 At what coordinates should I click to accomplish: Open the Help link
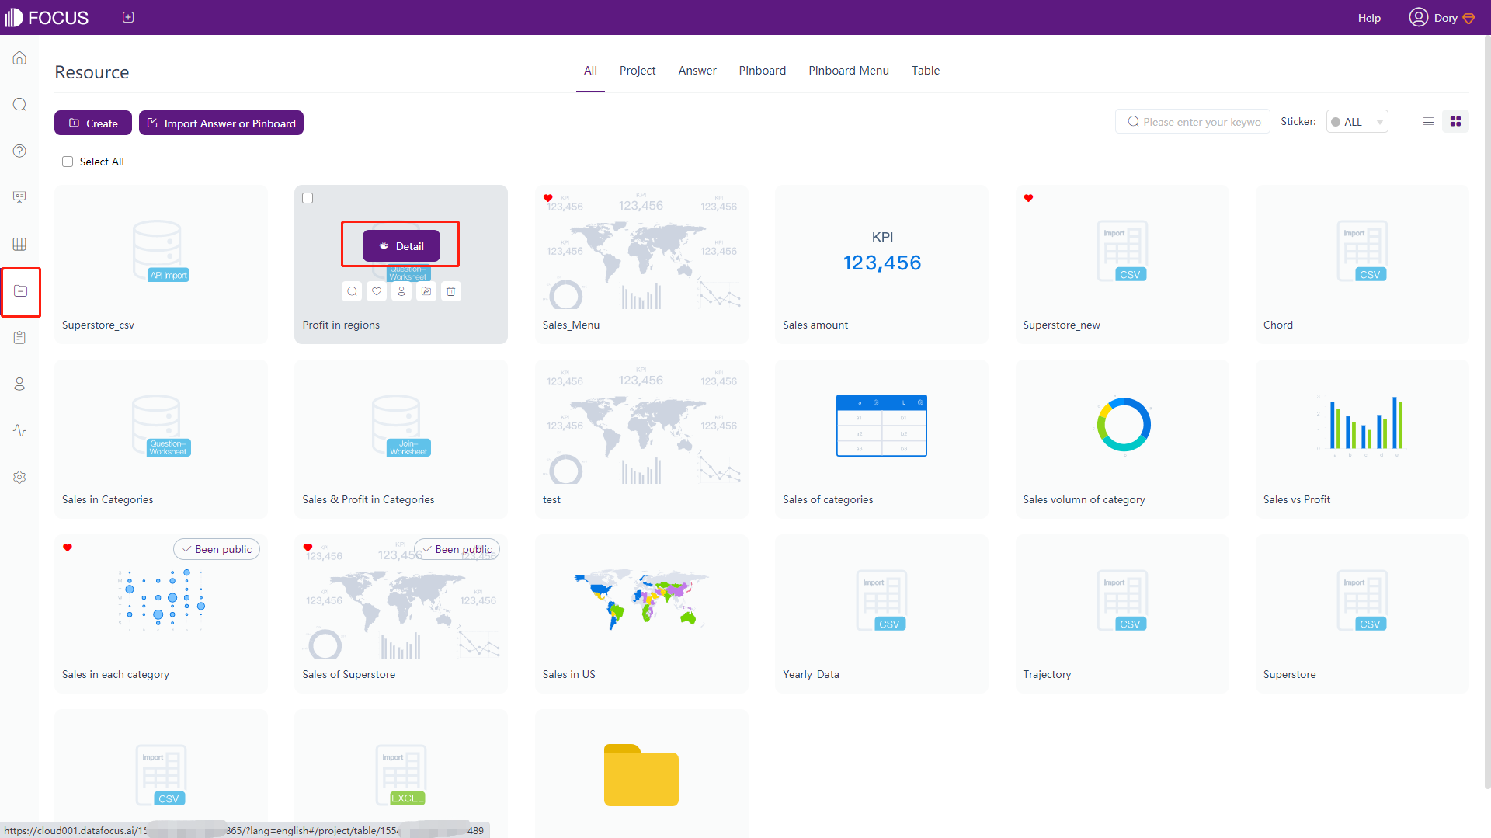tap(1369, 18)
